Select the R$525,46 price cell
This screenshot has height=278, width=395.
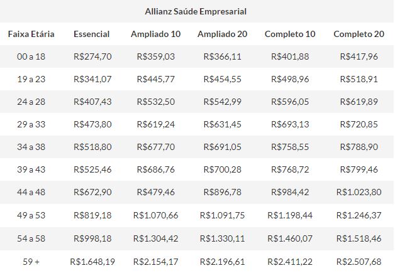[92, 170]
